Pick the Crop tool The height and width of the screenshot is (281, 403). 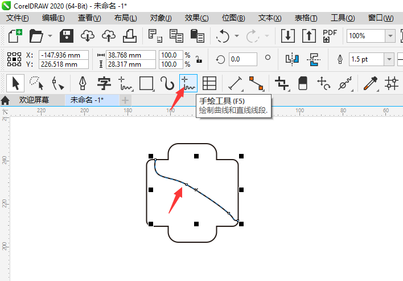(281, 84)
